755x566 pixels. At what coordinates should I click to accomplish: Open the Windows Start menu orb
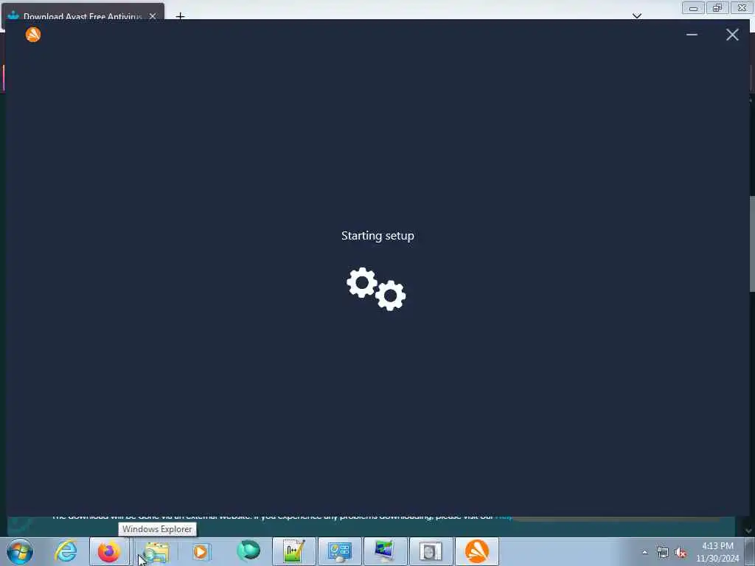[20, 551]
